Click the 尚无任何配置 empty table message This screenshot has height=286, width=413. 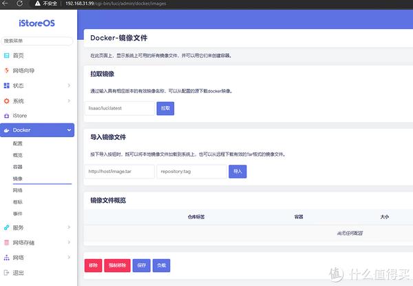coord(350,234)
